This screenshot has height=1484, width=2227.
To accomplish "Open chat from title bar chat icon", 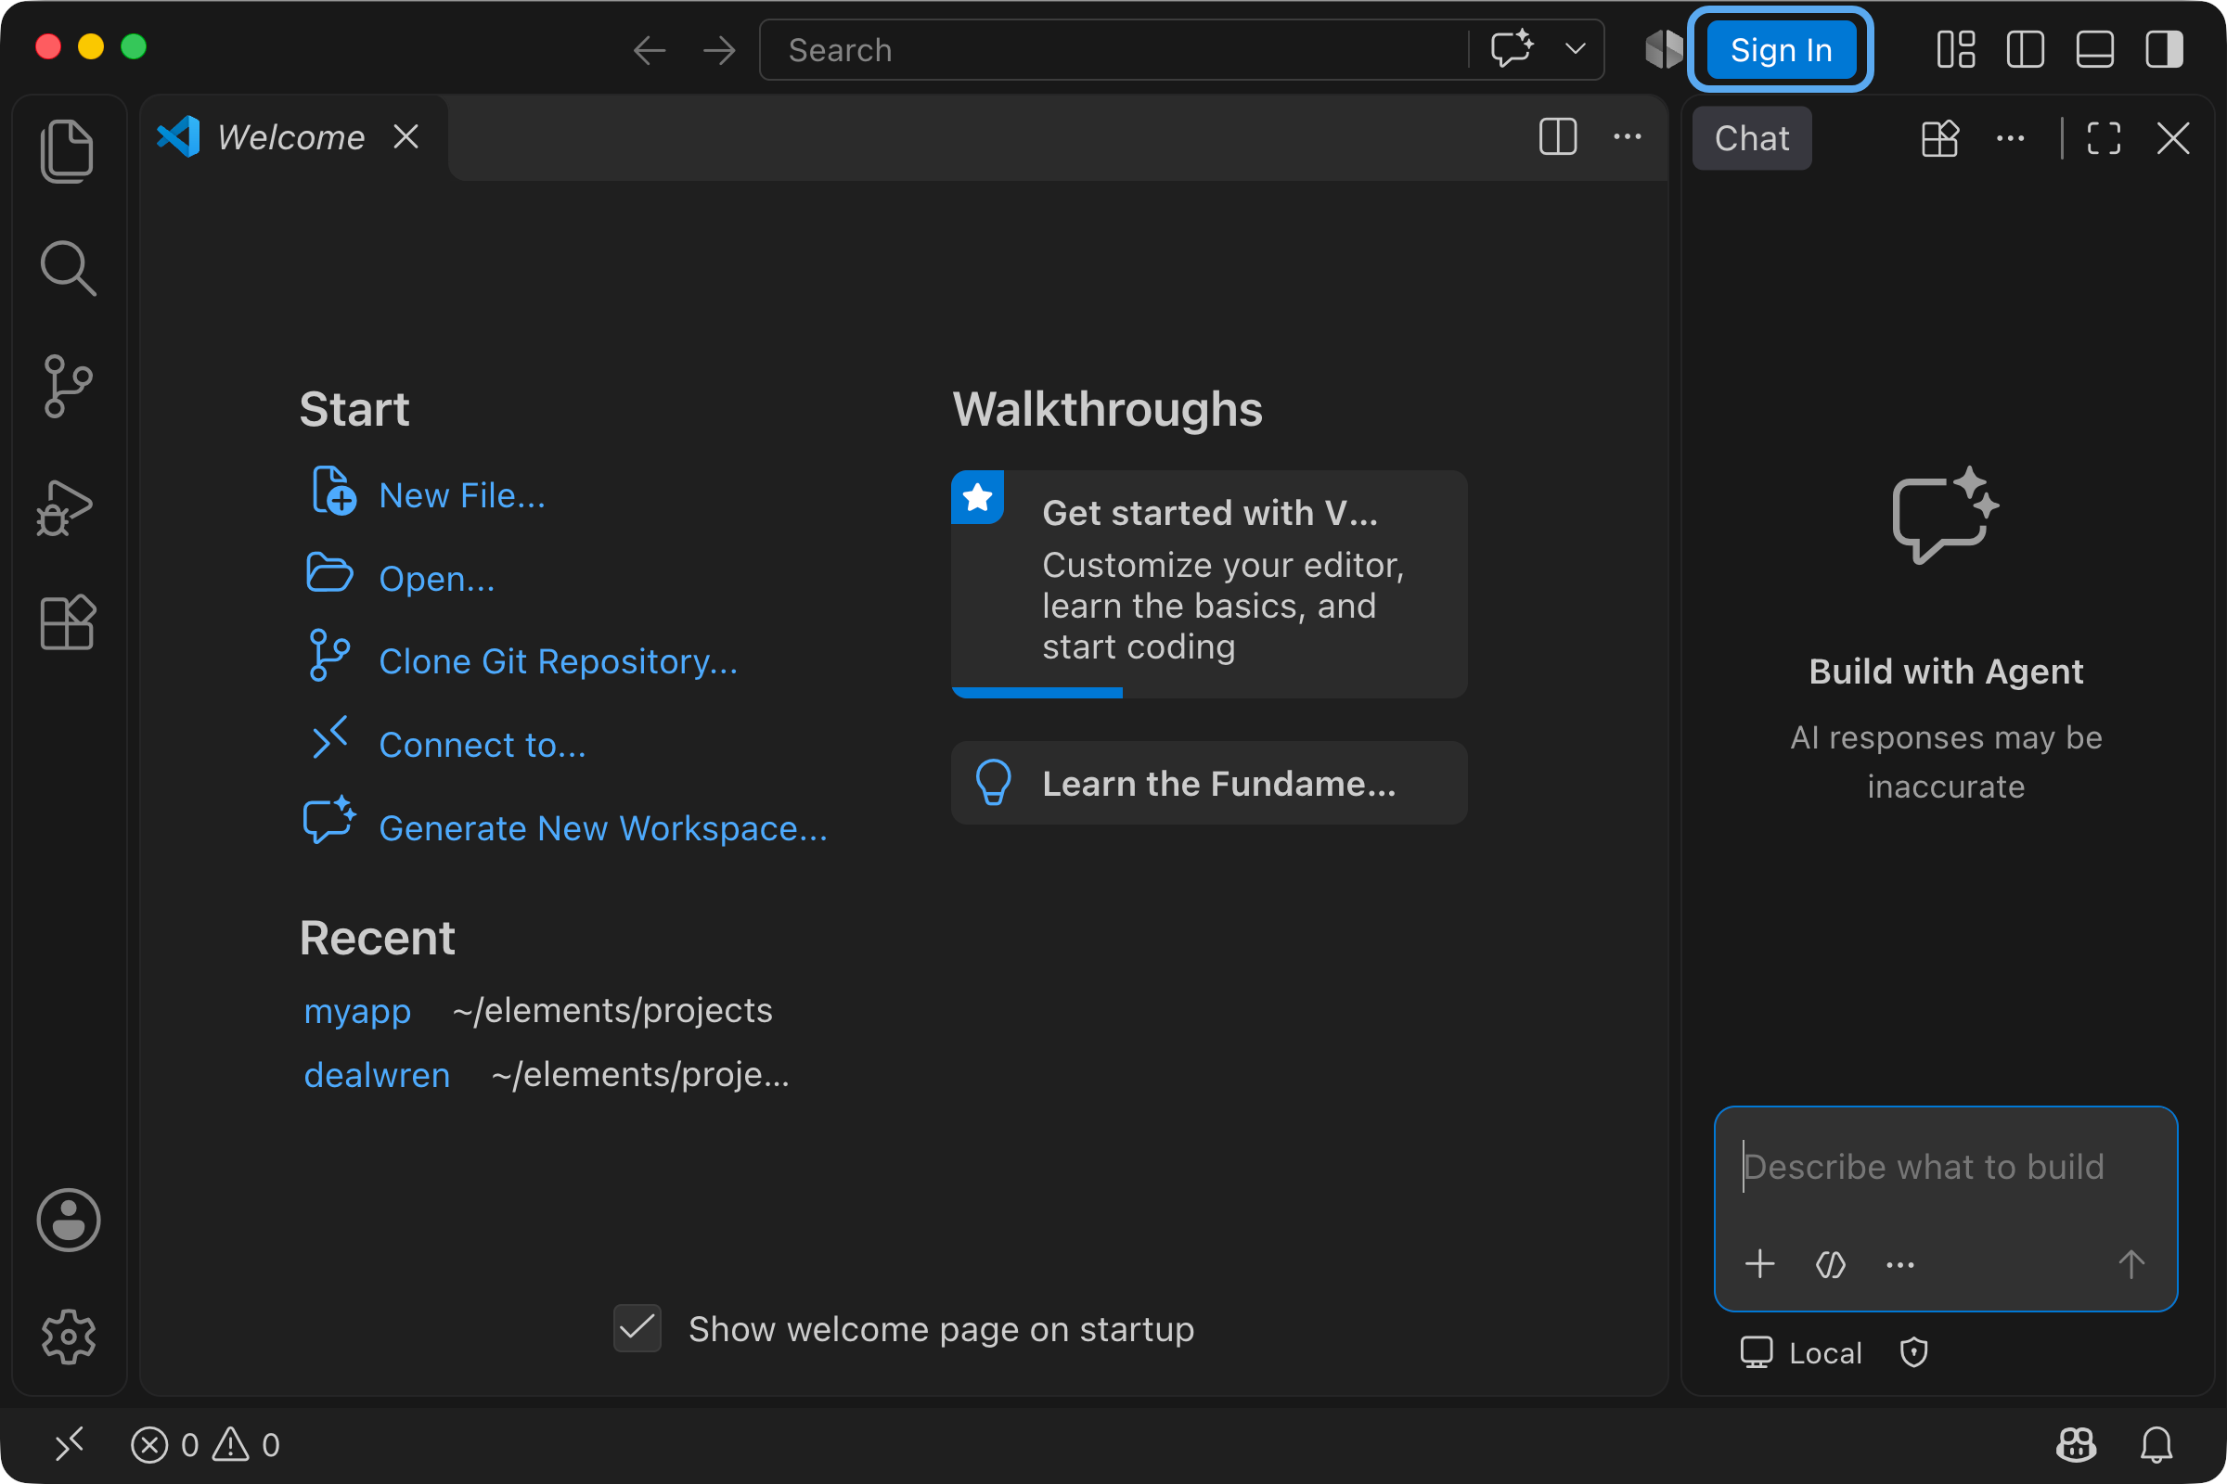I will (x=1512, y=49).
